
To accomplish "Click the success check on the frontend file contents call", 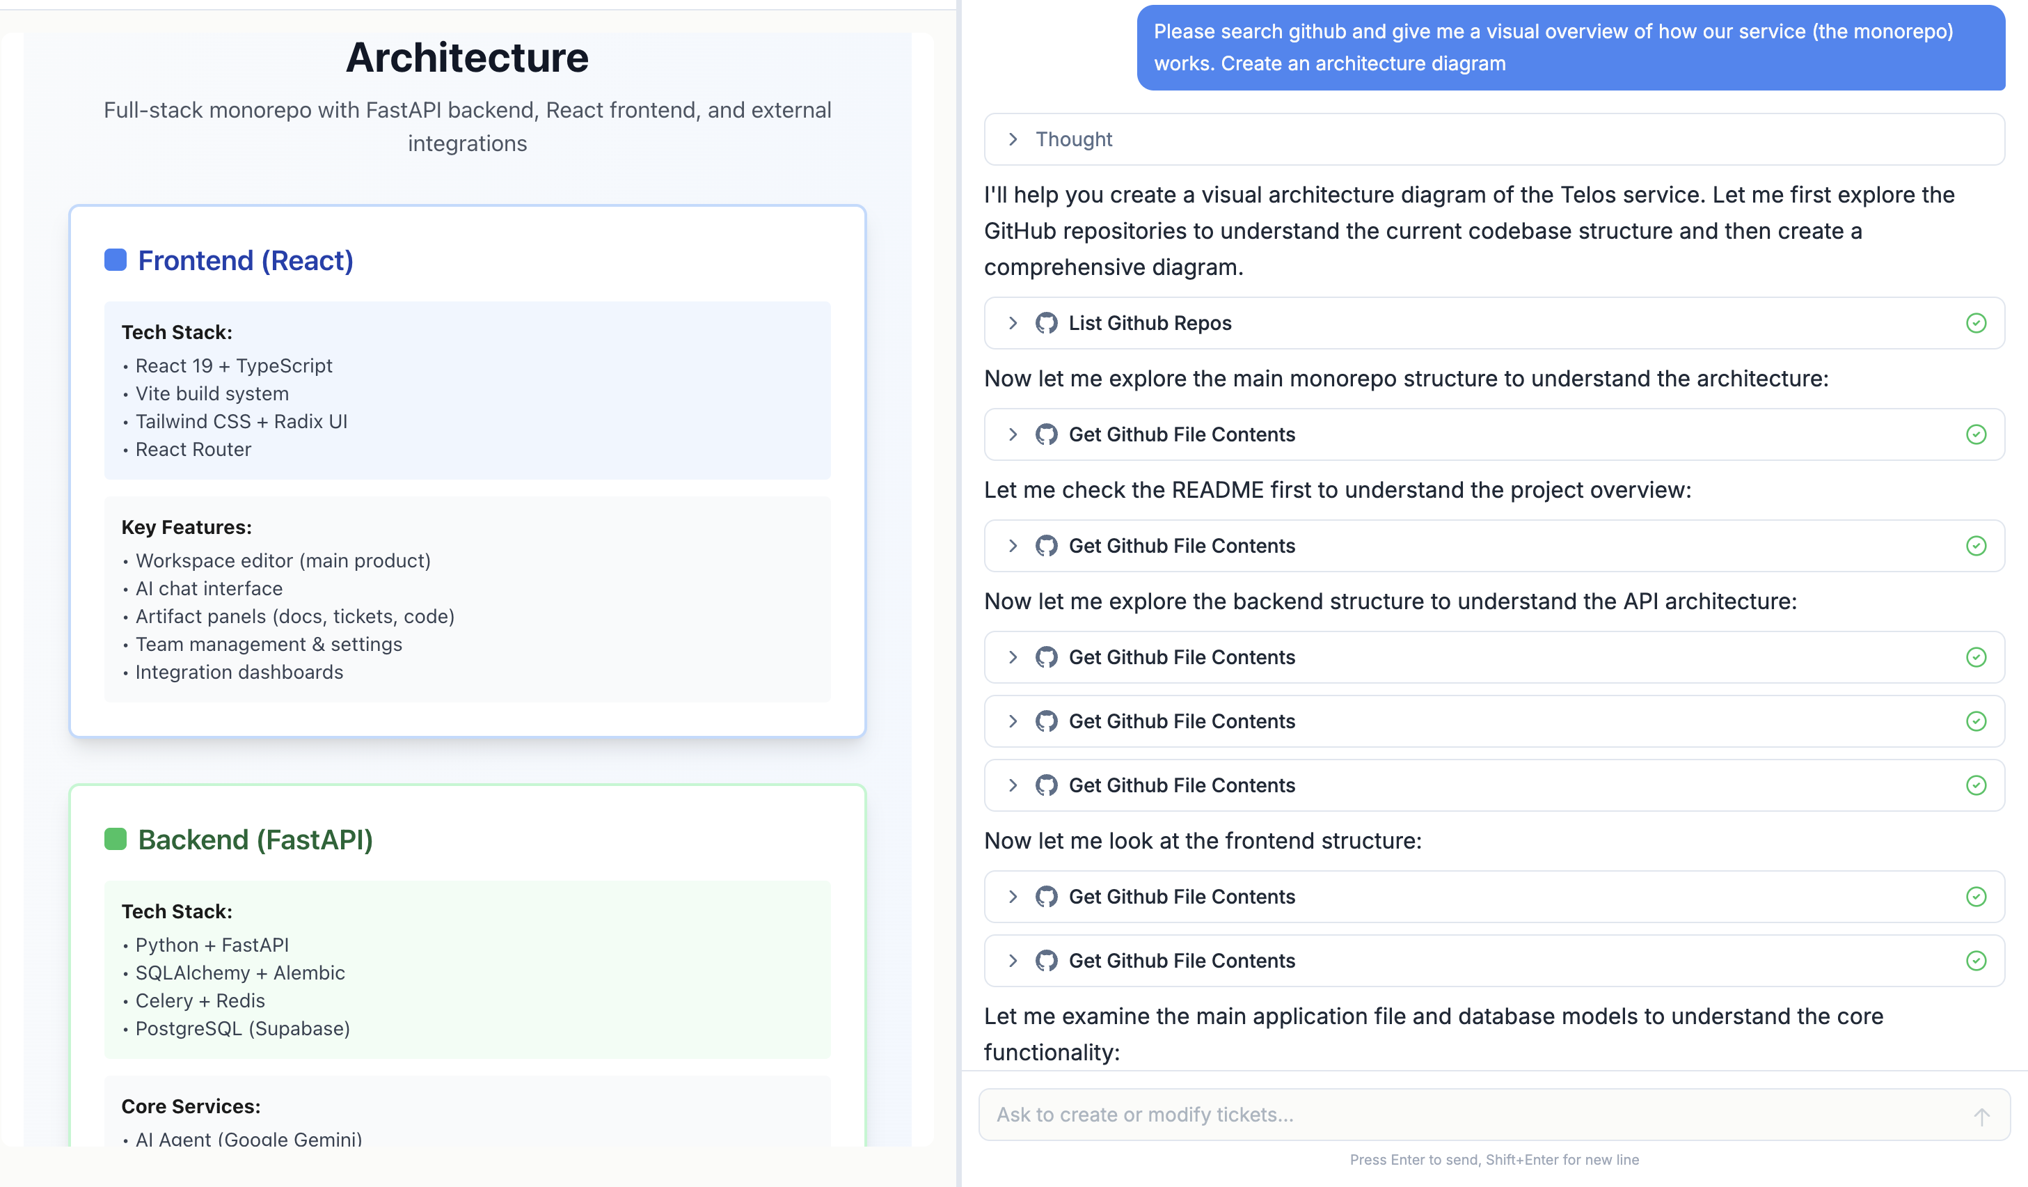I will 1976,896.
